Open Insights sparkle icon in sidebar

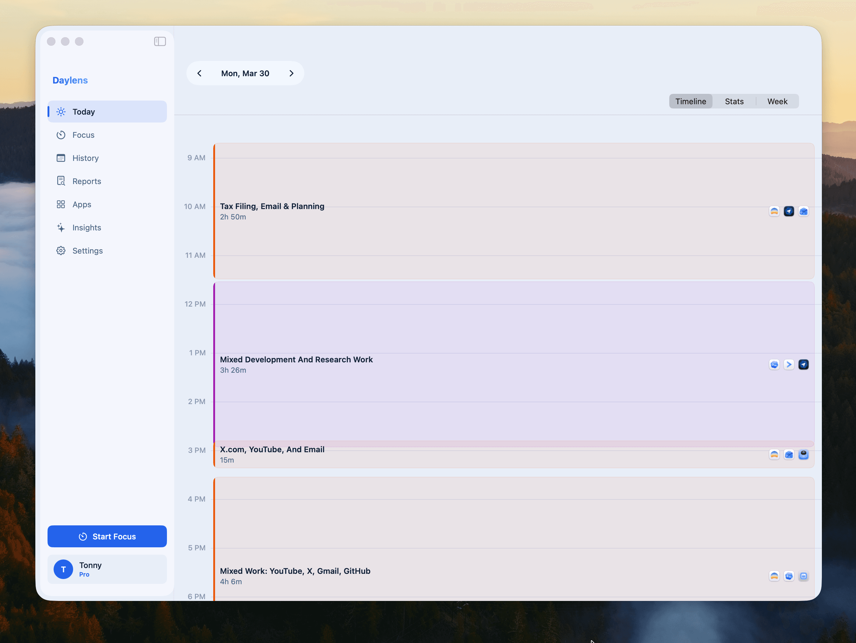[61, 228]
